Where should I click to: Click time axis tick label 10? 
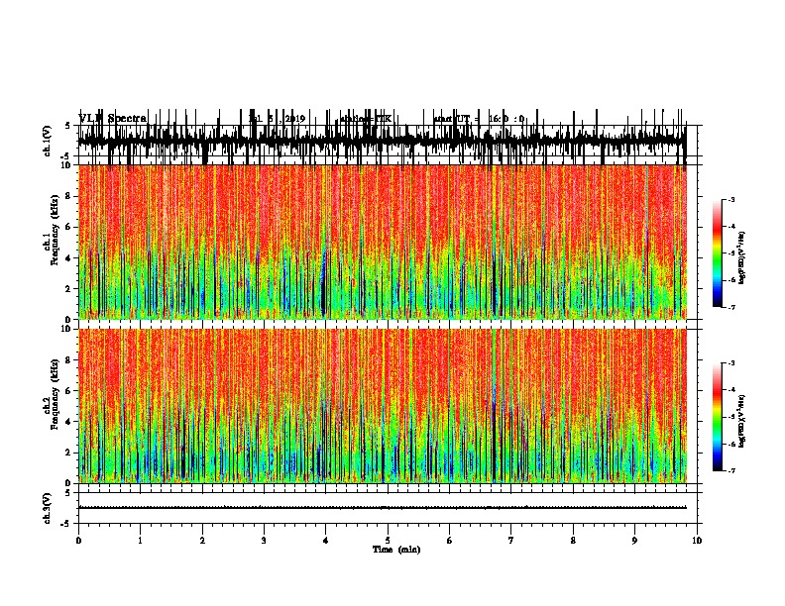pos(697,541)
